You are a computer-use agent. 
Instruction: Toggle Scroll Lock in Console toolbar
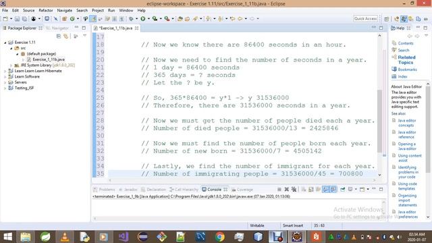point(310,189)
